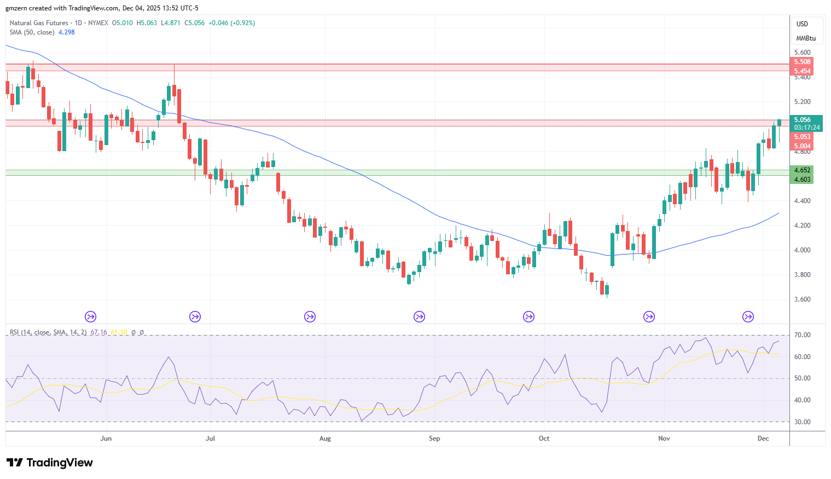Click the 70.00 level on RSI scale

803,335
